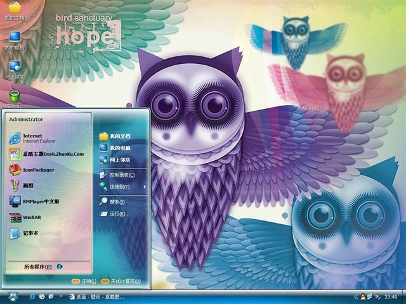The height and width of the screenshot is (304, 406).
Task: Open 我的文档 in Start menu right pane
Action: pos(115,136)
